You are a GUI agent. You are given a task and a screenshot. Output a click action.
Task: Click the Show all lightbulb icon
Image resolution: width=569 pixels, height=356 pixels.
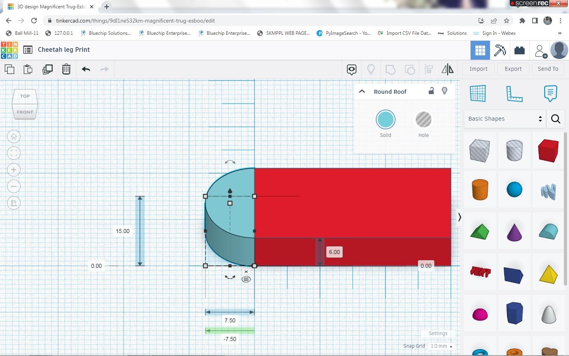(371, 70)
